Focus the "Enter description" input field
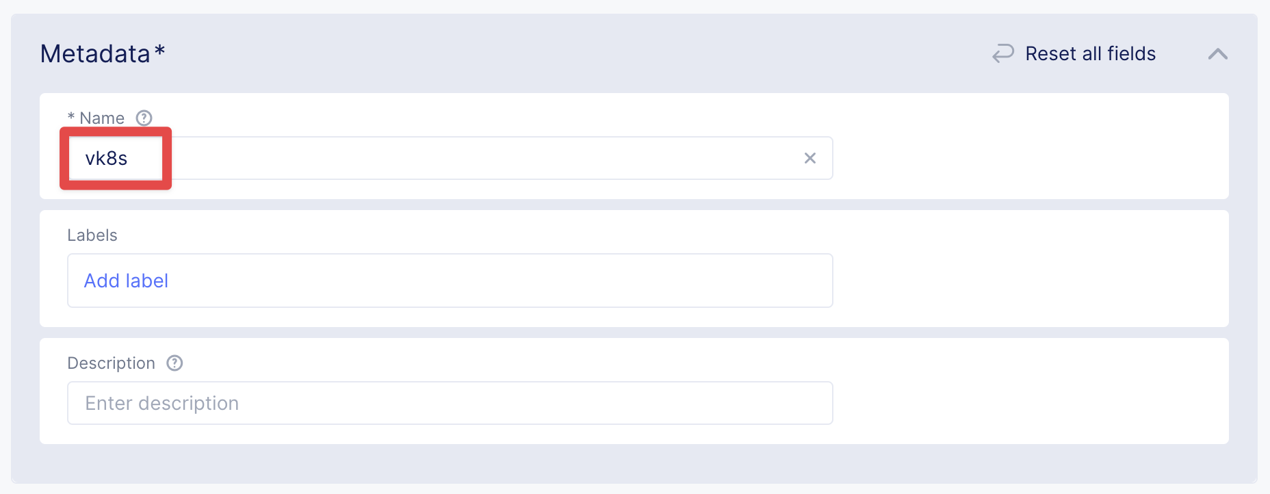 (x=450, y=403)
